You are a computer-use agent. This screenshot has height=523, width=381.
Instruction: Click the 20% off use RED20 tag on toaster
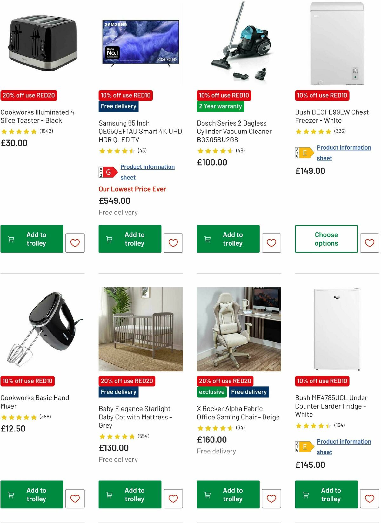pos(29,95)
